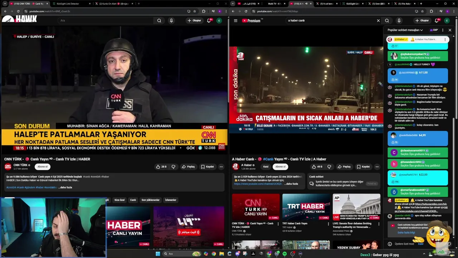The height and width of the screenshot is (258, 458).
Task: Open A Haber channel avatar
Action: pos(235,166)
